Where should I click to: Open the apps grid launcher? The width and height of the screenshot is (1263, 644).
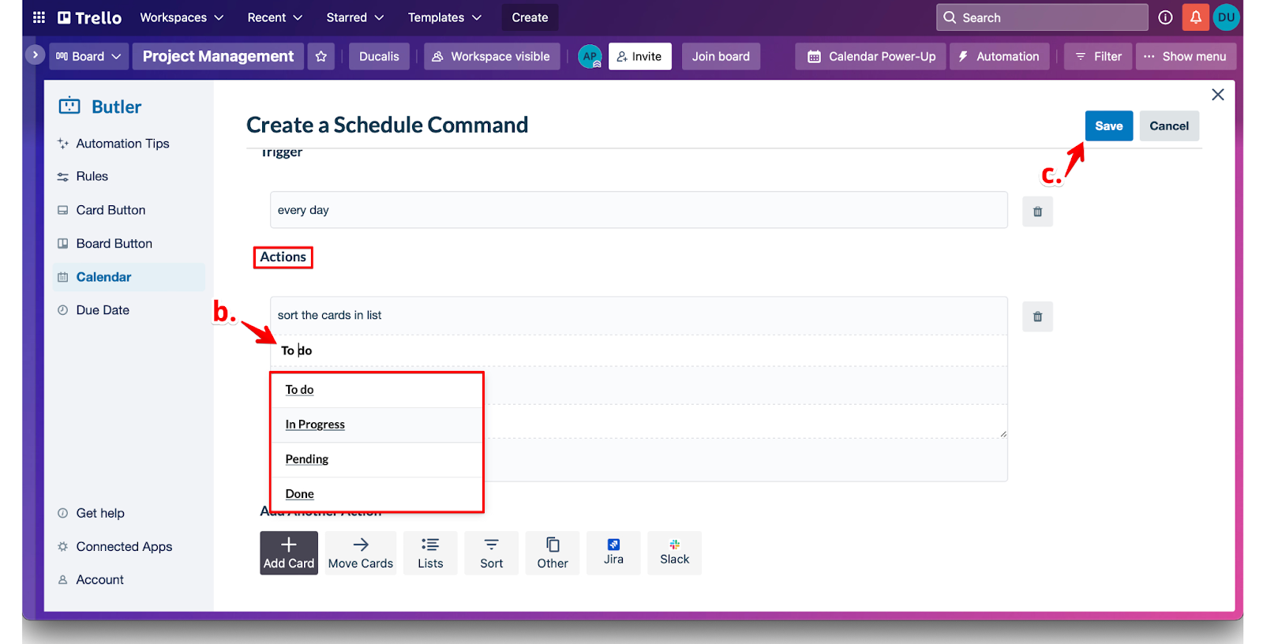(39, 17)
